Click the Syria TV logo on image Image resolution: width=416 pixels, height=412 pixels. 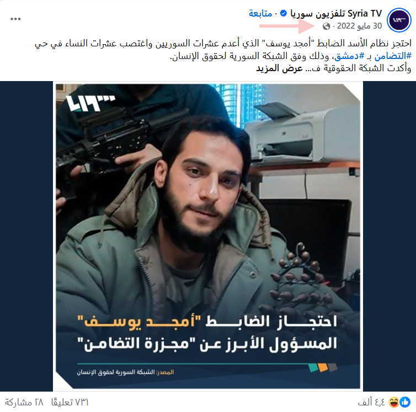coord(90,104)
